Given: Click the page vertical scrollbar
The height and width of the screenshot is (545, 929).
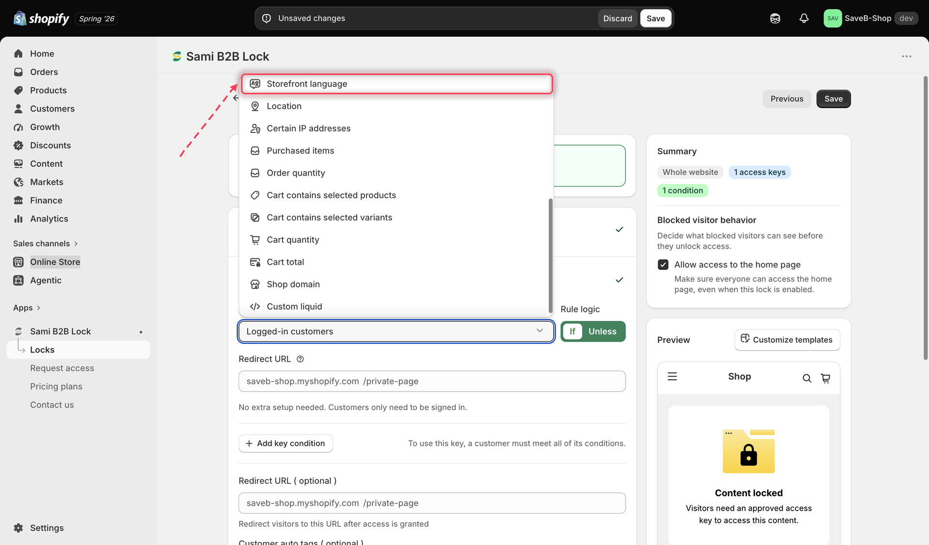Looking at the screenshot, I should (x=925, y=218).
